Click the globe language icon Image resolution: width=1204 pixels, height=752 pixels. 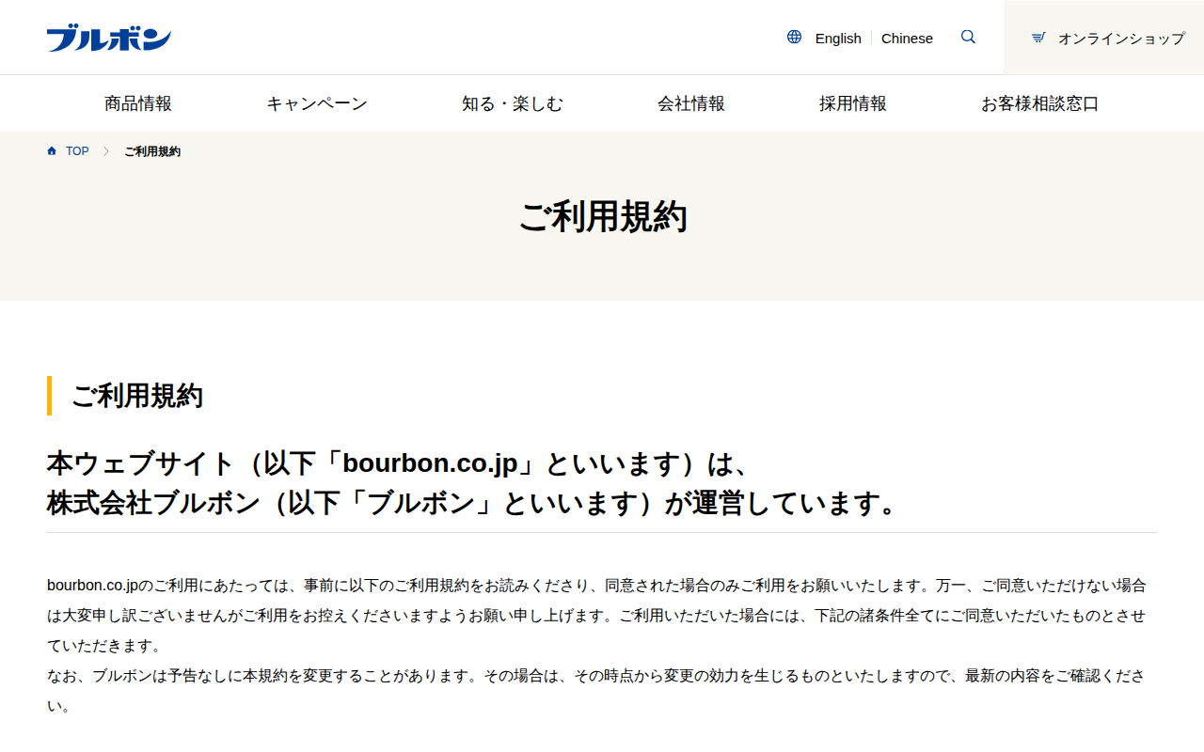[795, 38]
